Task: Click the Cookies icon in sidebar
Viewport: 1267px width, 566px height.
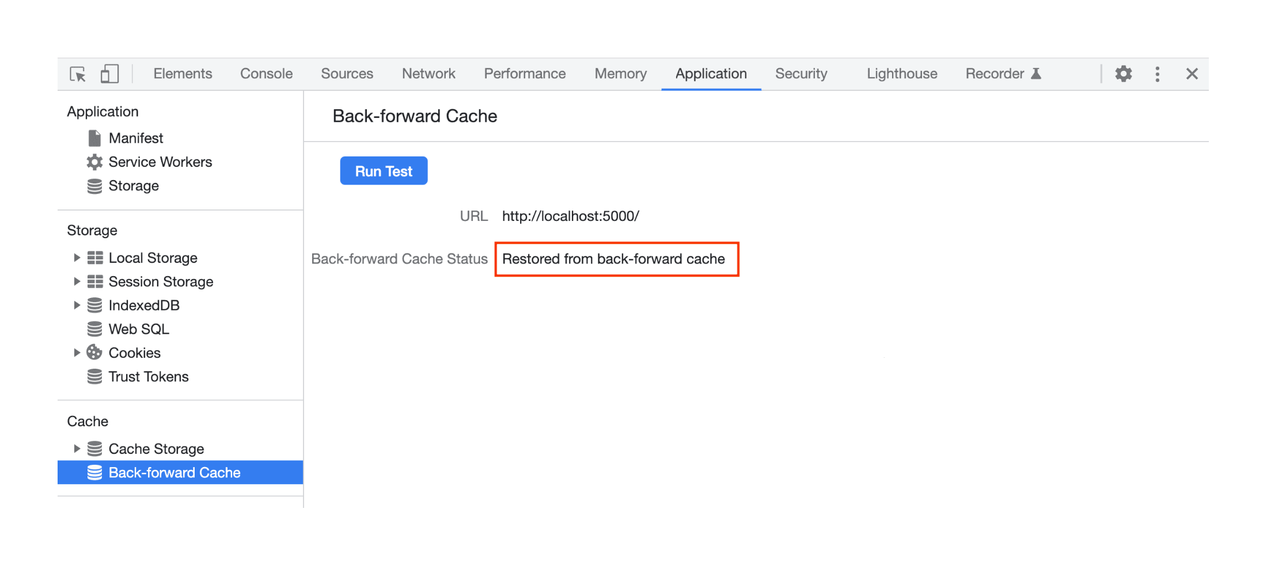Action: point(94,353)
